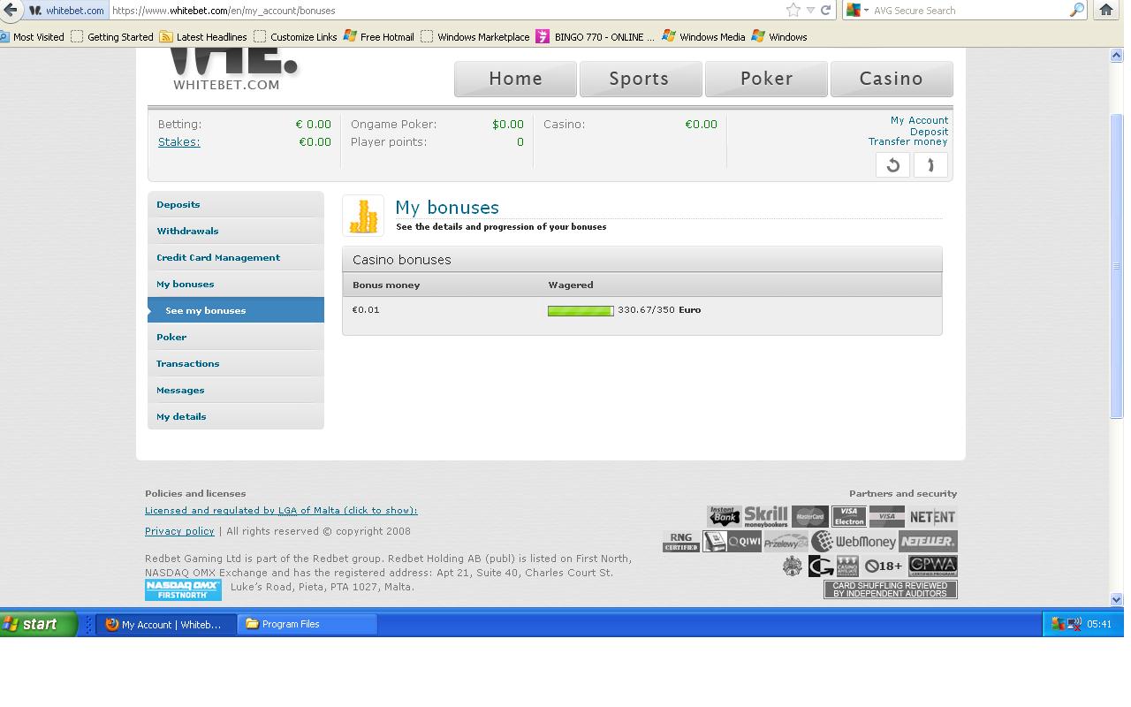The width and height of the screenshot is (1131, 707).
Task: Open the Getting Started bookmark
Action: point(112,37)
